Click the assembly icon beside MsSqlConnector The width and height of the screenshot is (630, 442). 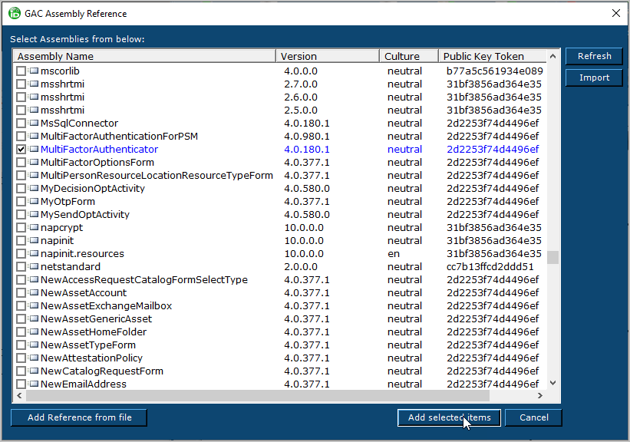(33, 124)
